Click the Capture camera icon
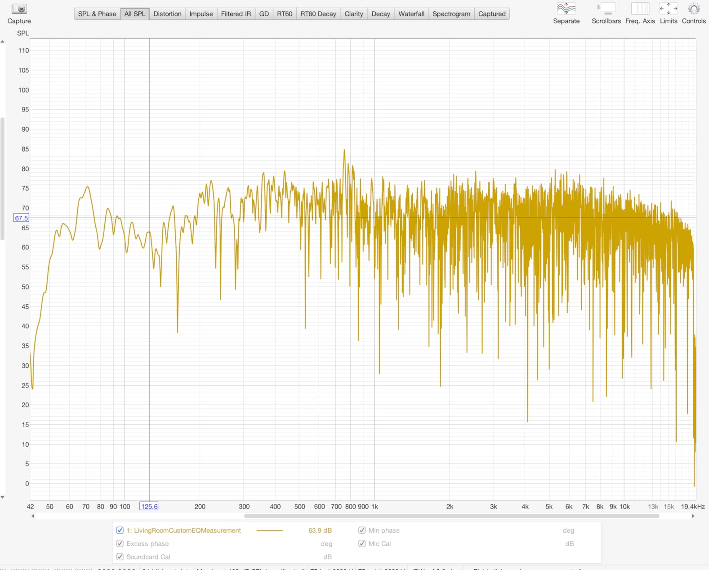709x570 pixels. pyautogui.click(x=19, y=9)
